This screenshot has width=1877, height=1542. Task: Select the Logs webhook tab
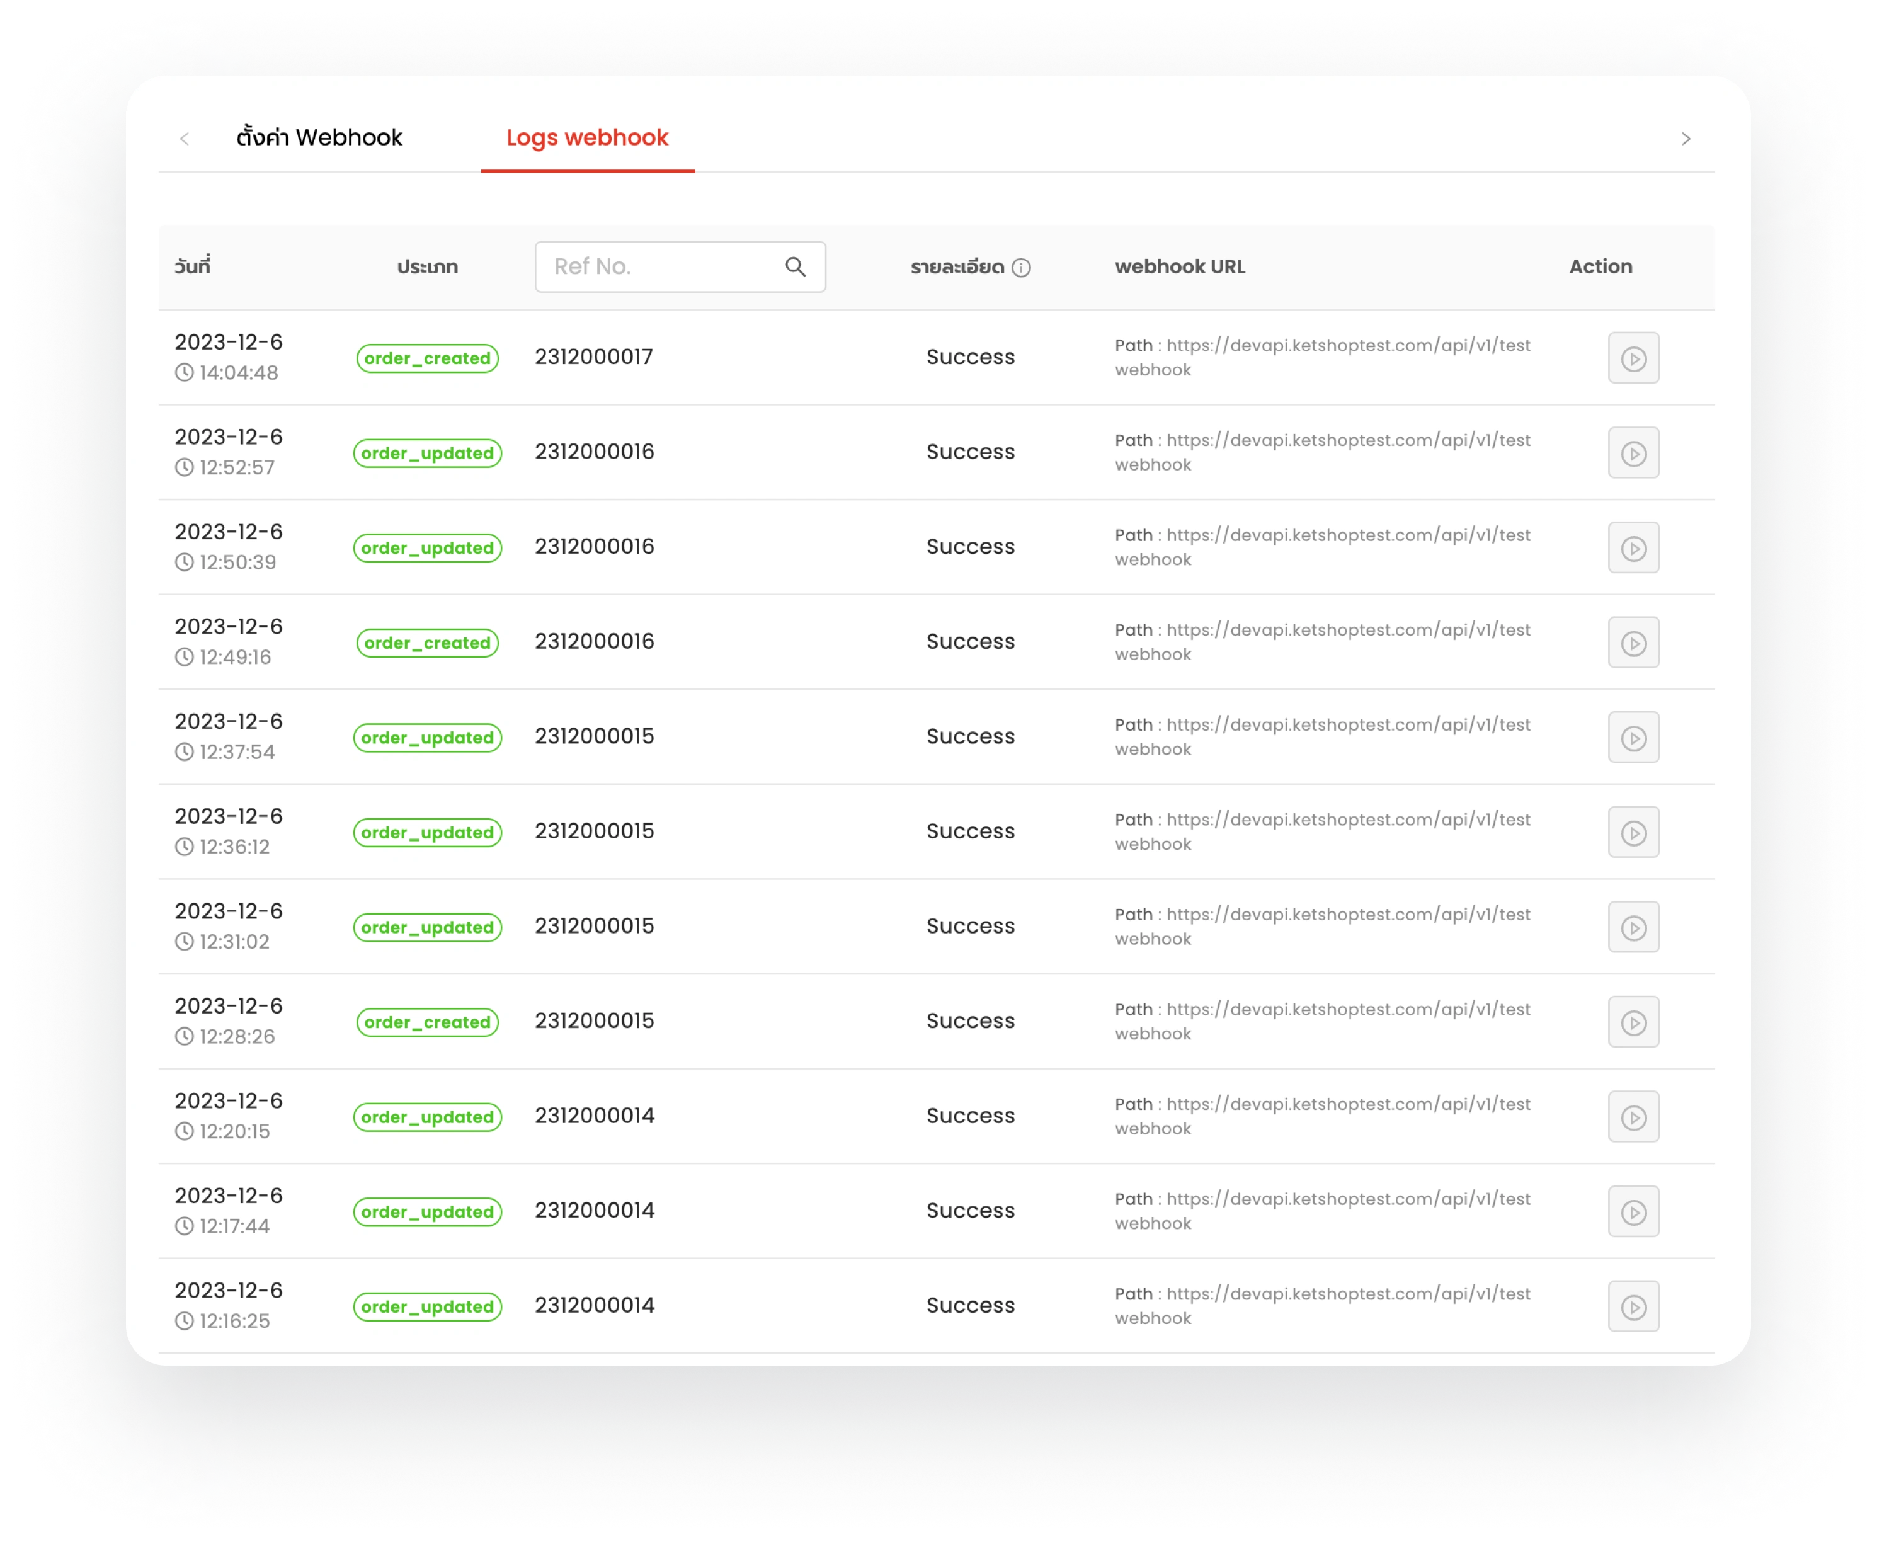pos(587,138)
